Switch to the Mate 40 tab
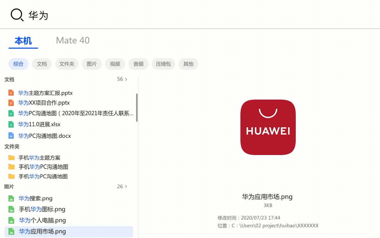Viewport: 380px width, 238px height. coord(73,40)
